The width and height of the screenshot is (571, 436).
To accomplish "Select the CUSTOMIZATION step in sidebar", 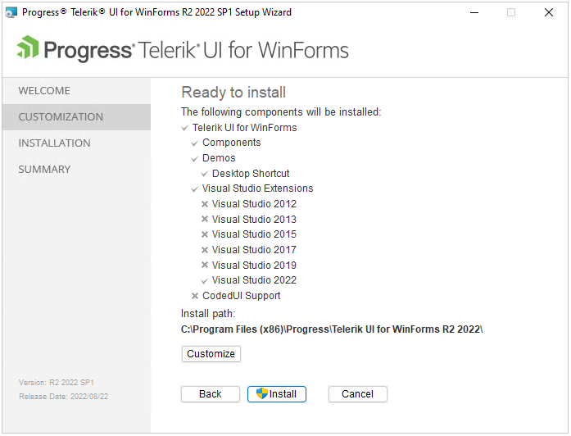I will (x=76, y=117).
